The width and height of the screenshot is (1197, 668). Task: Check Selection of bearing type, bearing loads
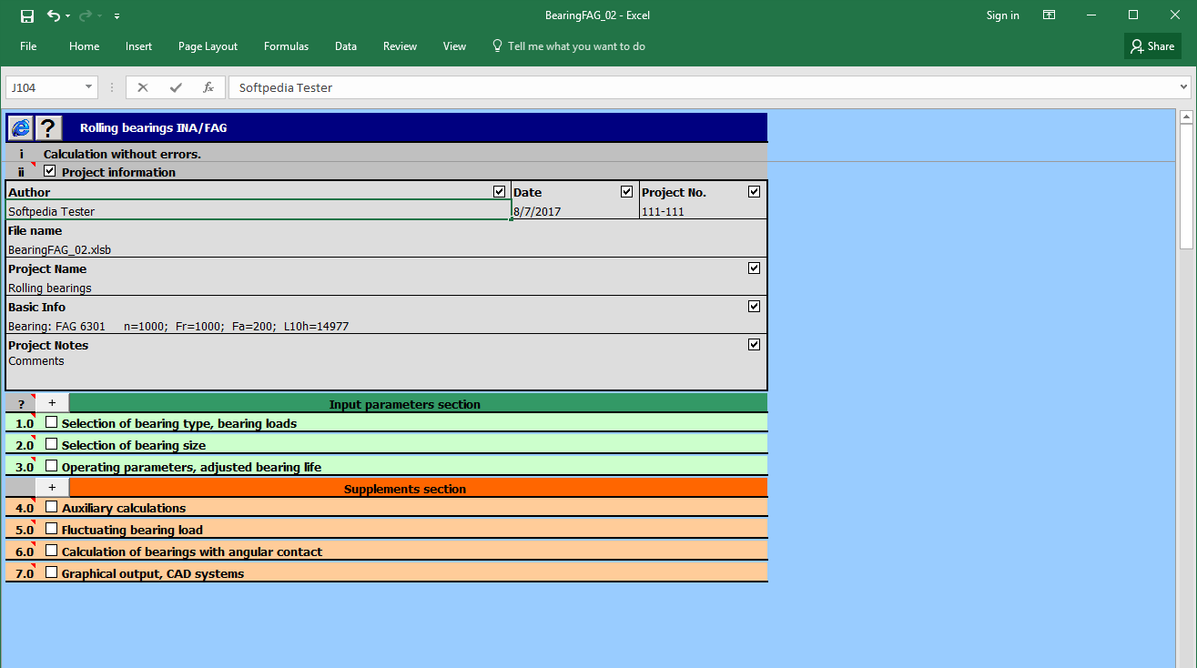pos(51,422)
